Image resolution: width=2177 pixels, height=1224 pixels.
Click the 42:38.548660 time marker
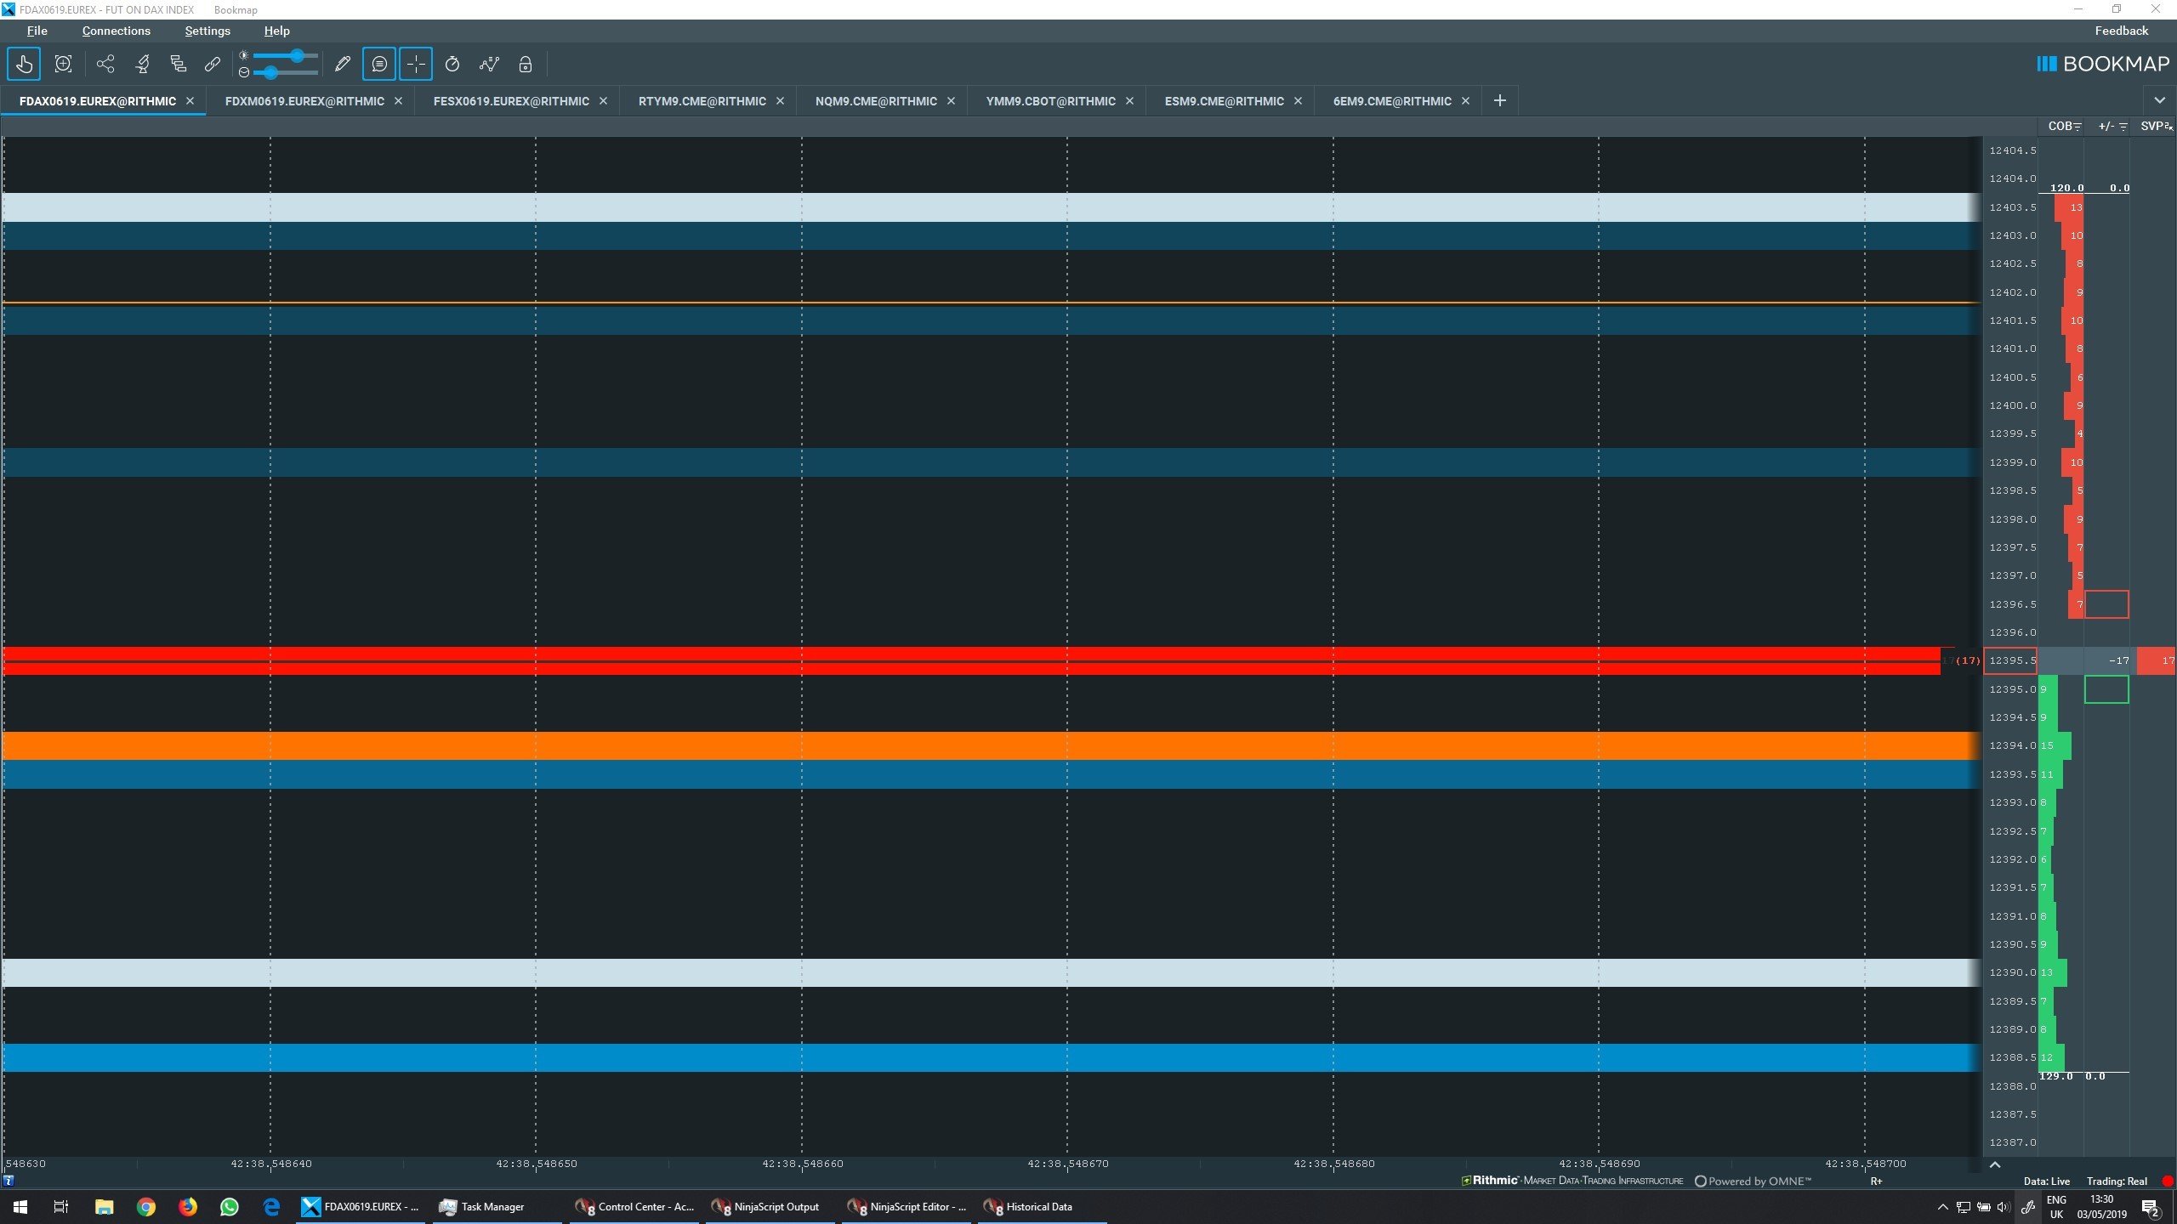(x=802, y=1164)
